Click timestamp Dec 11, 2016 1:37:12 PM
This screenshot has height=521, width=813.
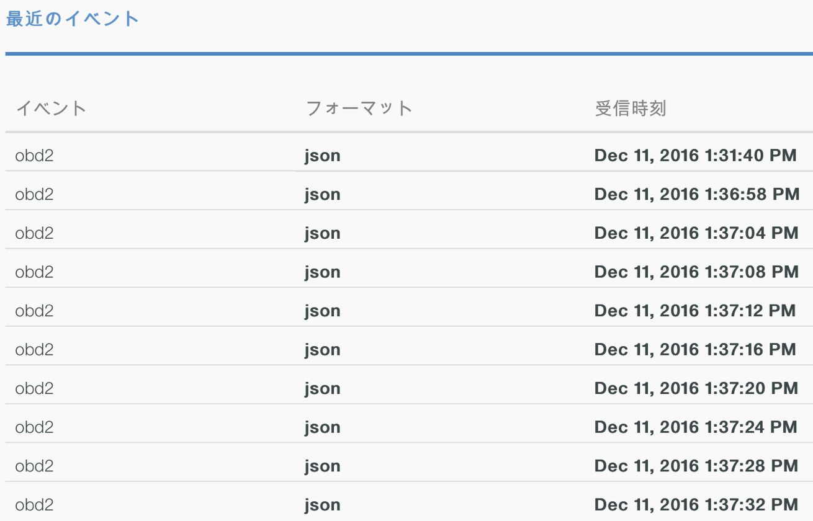(x=695, y=311)
